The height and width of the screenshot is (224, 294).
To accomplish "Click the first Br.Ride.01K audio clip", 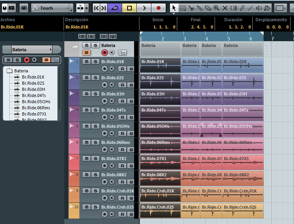I will pos(160,65).
